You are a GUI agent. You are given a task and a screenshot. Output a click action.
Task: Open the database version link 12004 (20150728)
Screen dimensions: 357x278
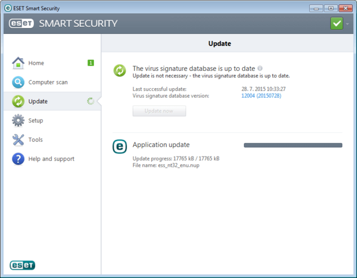coord(261,96)
